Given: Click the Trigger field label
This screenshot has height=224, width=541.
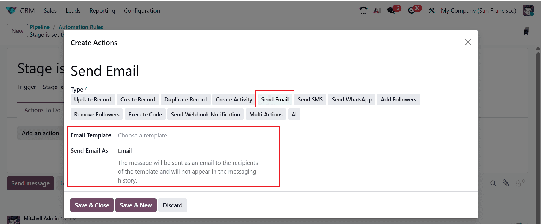Looking at the screenshot, I should (x=27, y=87).
